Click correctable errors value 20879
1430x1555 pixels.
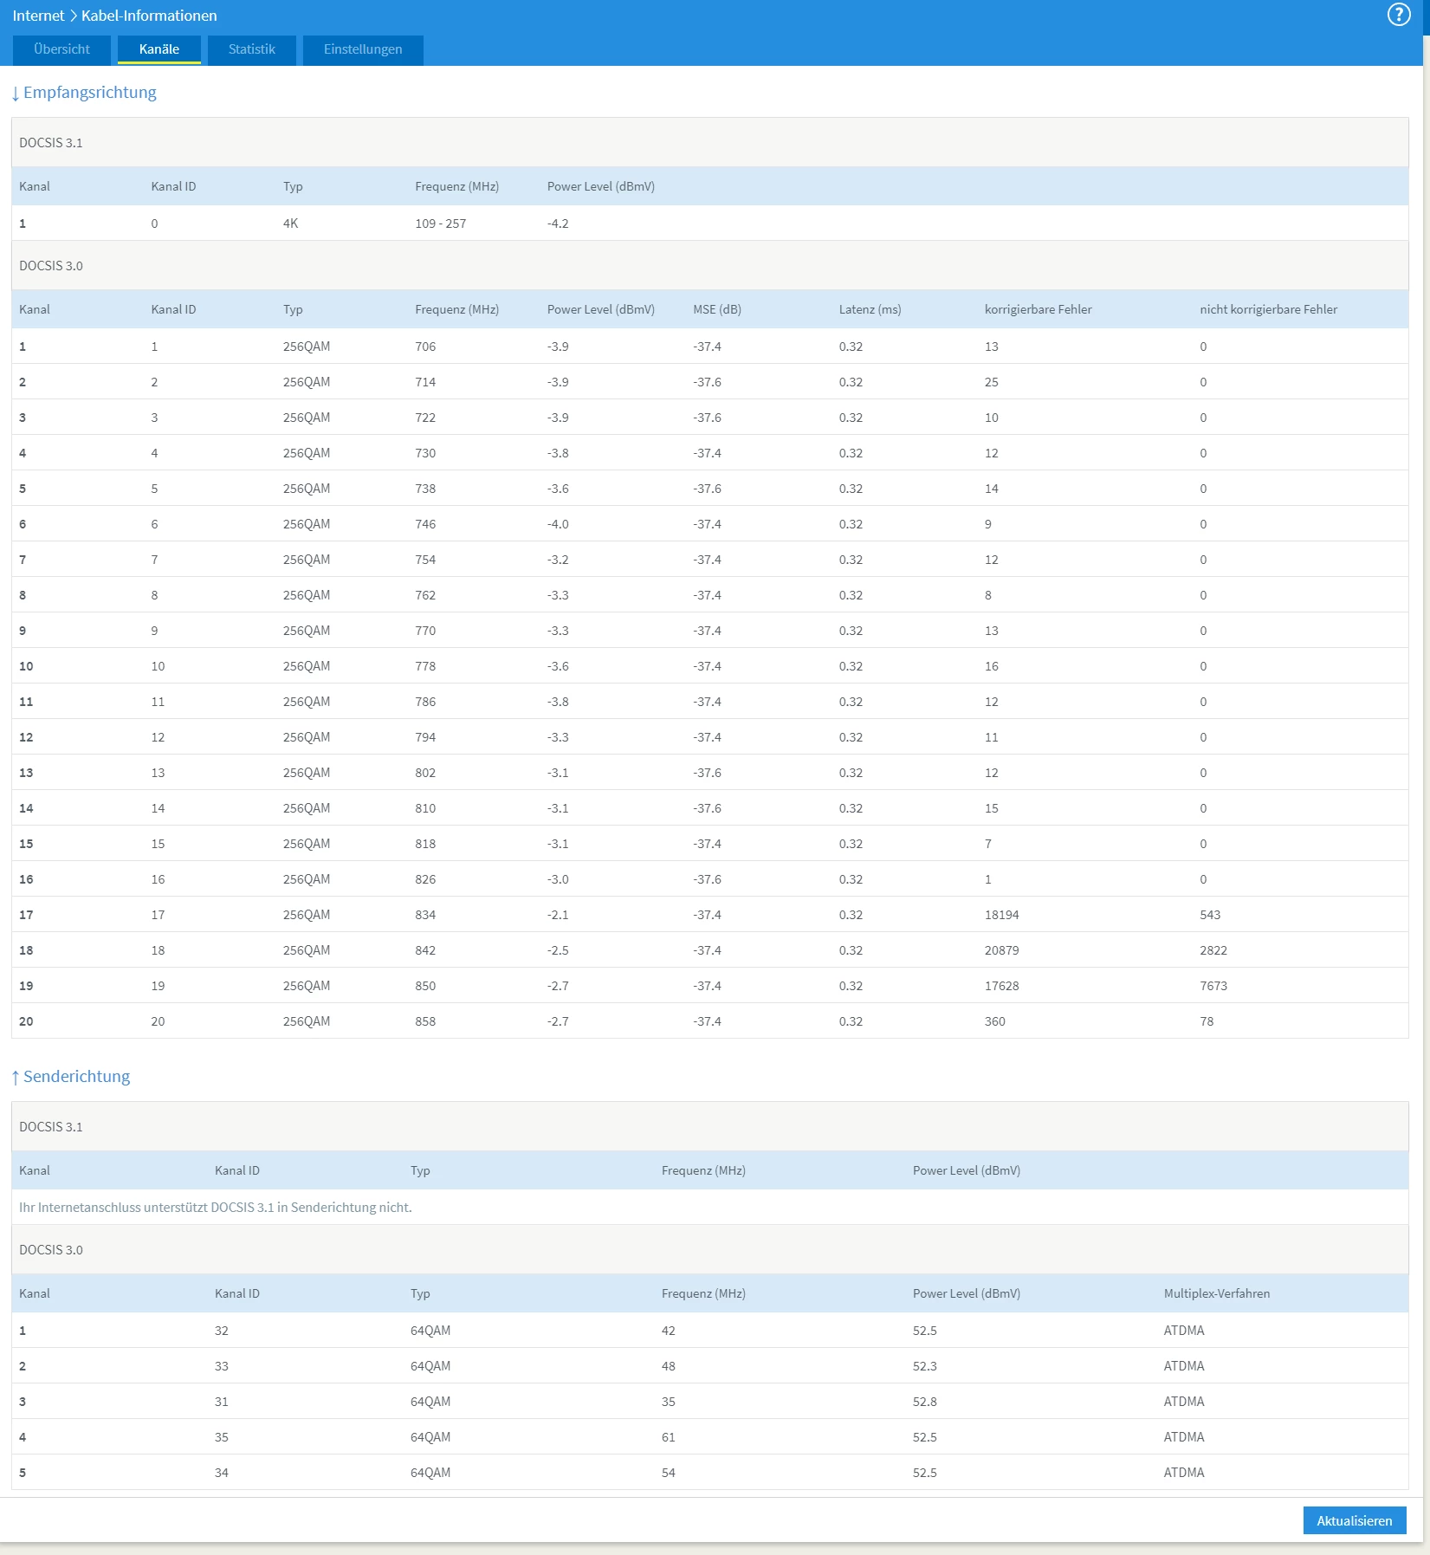pos(1001,950)
